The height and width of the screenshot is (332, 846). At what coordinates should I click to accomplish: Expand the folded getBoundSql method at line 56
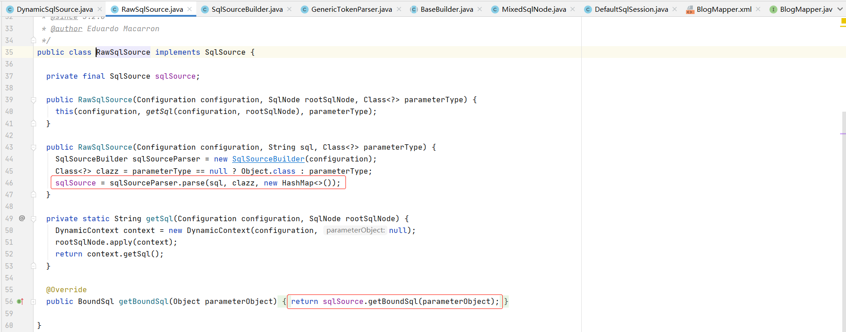click(34, 301)
